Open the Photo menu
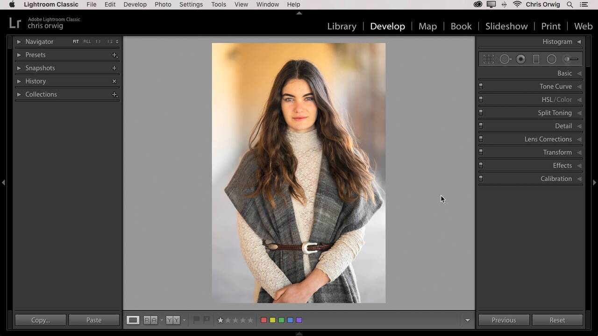This screenshot has width=598, height=336. [x=163, y=5]
